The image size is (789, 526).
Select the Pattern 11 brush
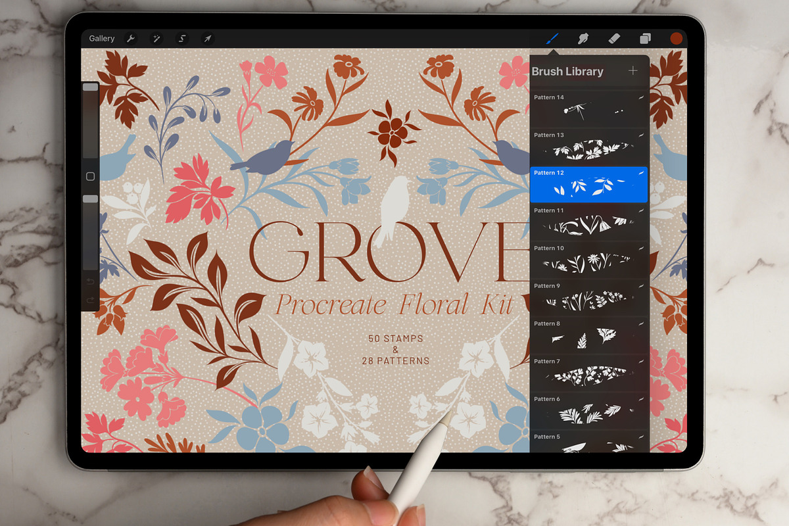pos(589,222)
